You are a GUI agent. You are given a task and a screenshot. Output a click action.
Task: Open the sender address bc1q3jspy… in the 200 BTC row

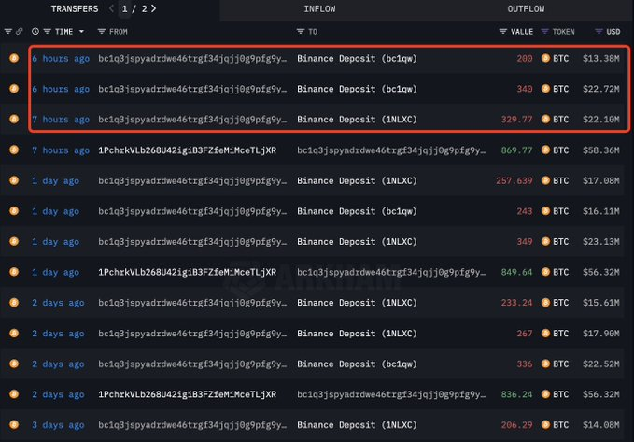click(x=192, y=58)
